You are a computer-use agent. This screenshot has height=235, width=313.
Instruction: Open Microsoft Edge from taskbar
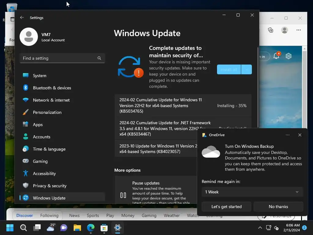pos(91,228)
